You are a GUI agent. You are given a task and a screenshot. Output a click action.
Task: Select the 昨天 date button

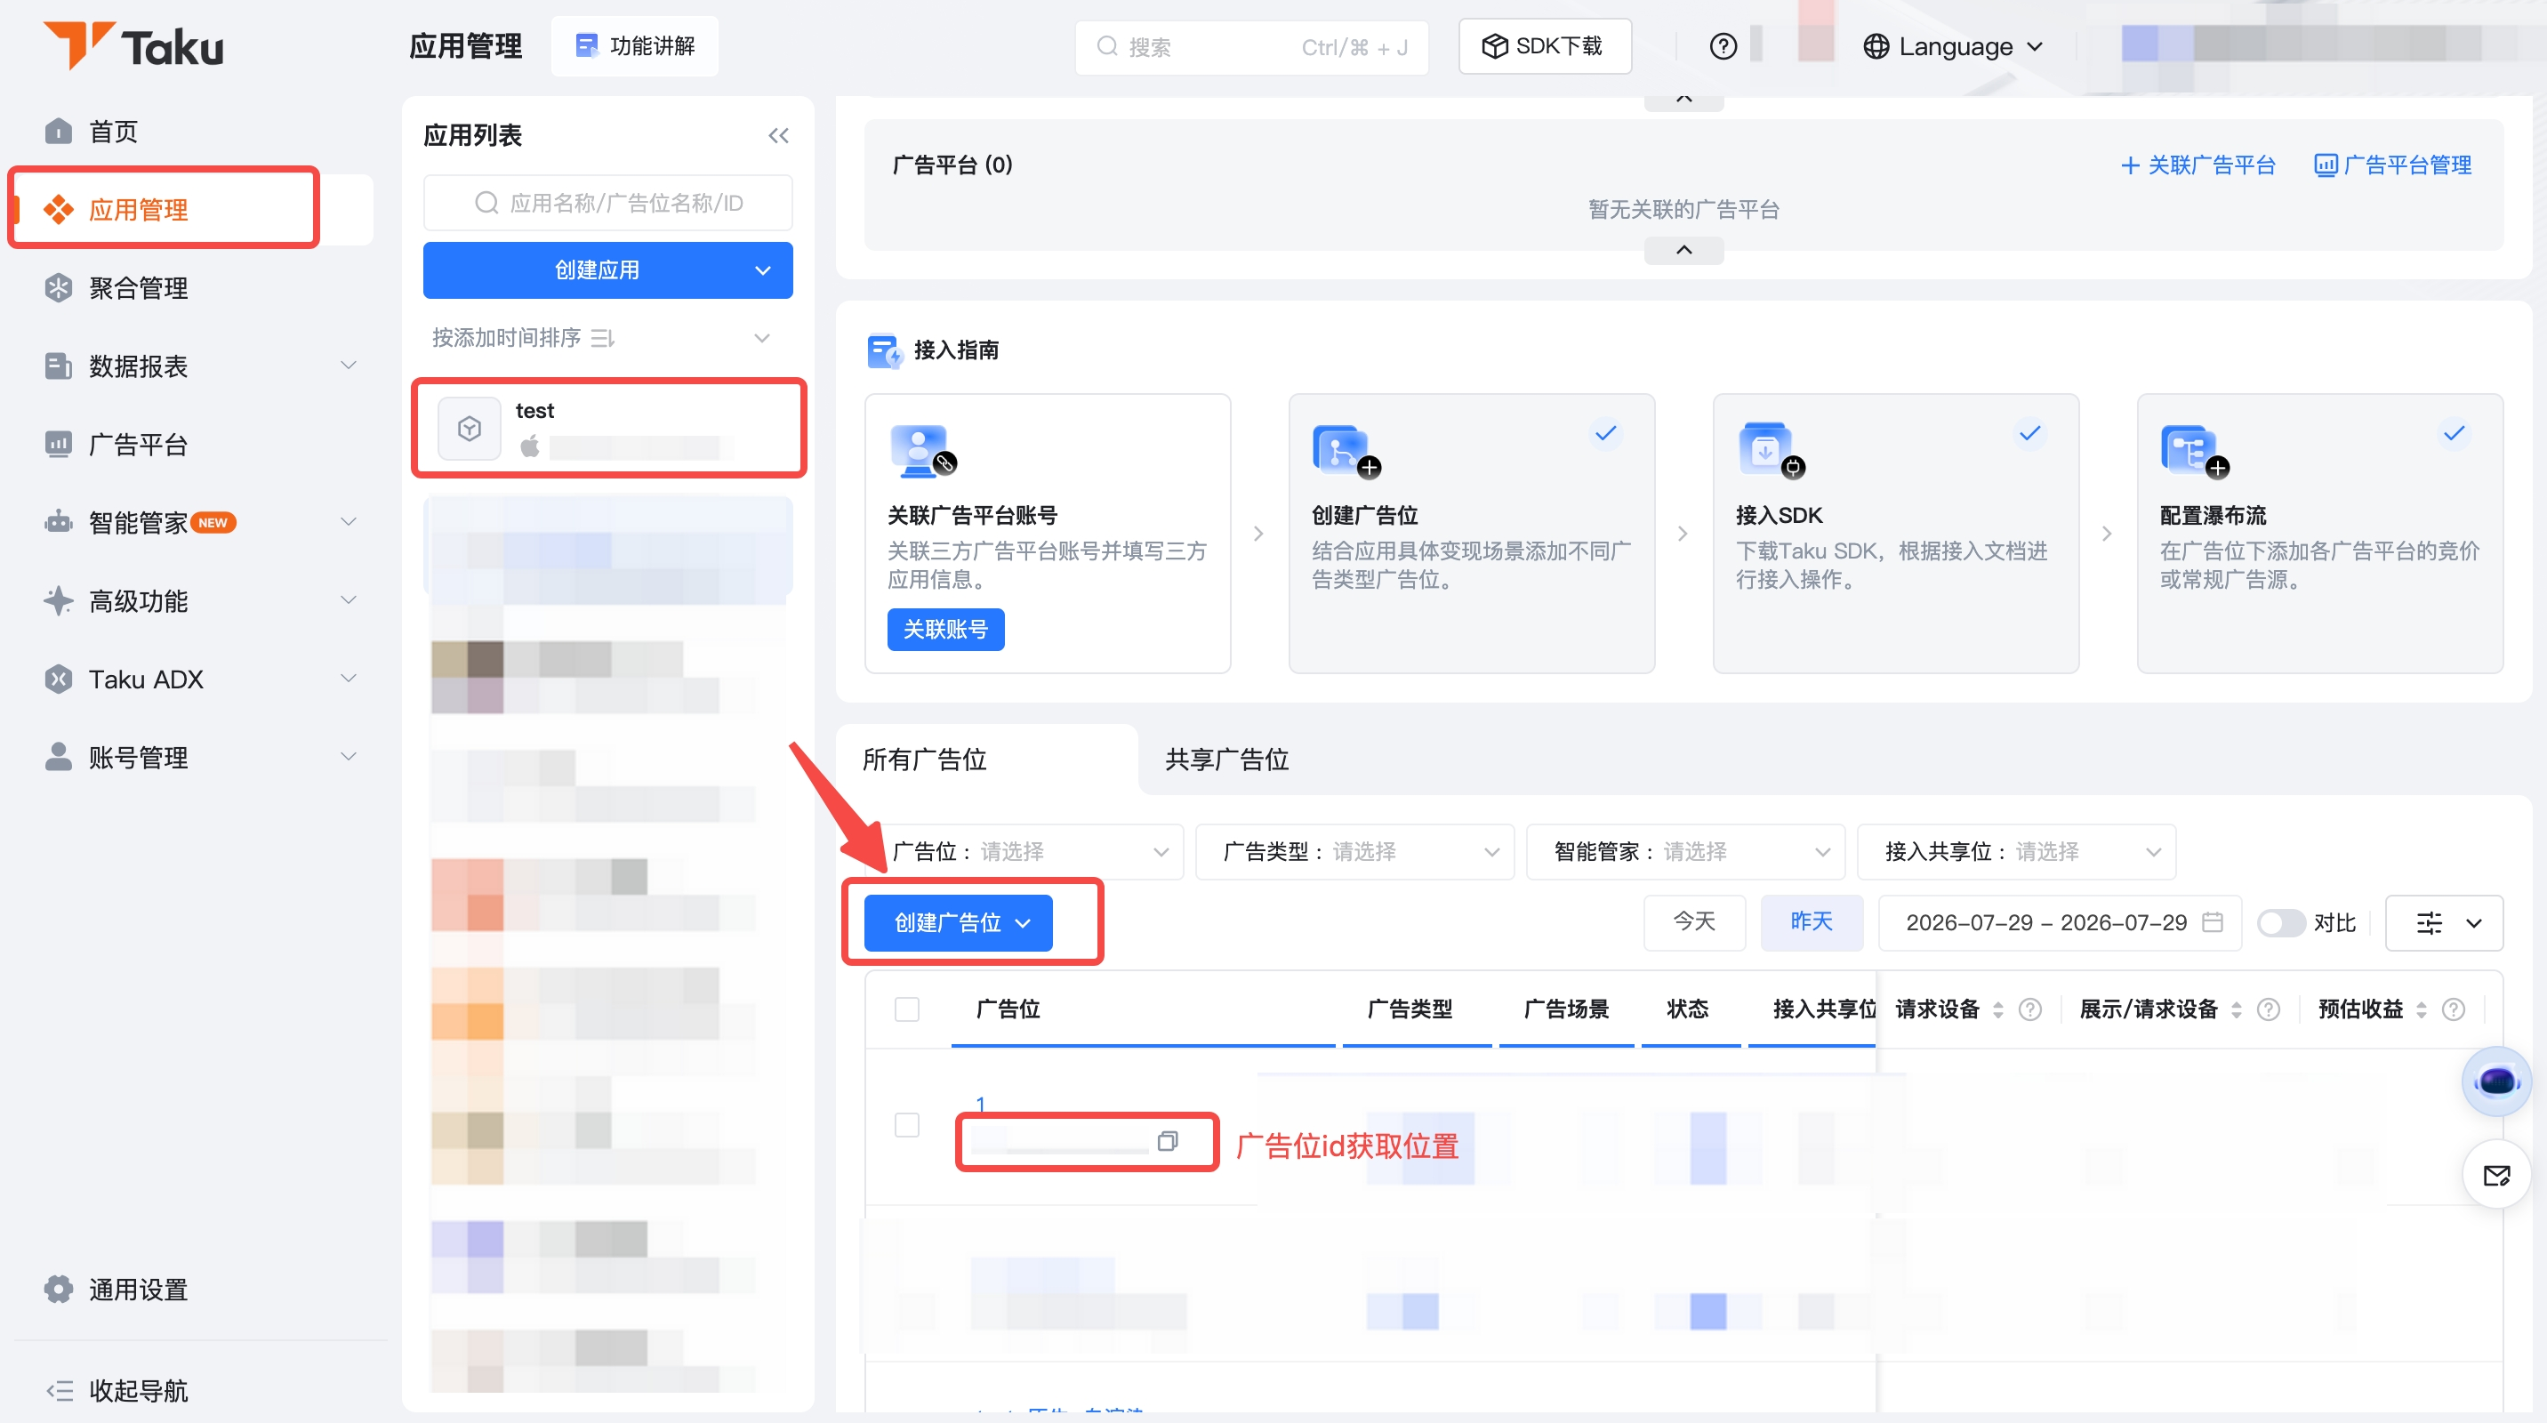point(1812,921)
